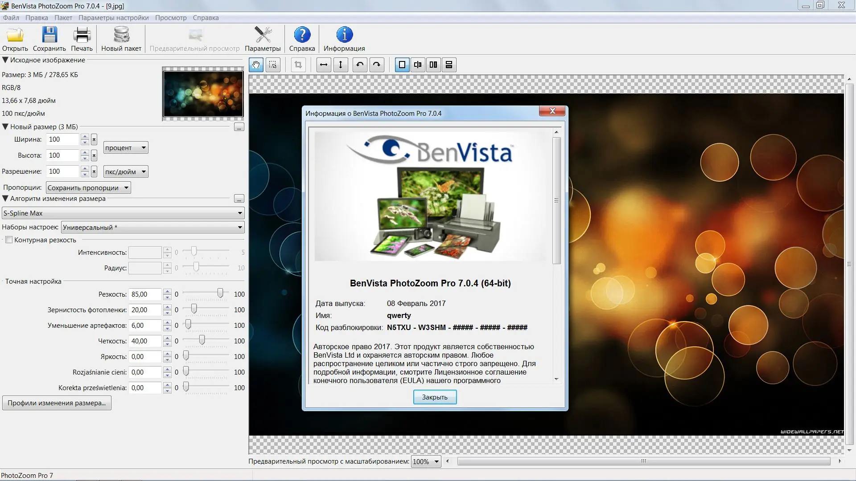
Task: Click the Резкость slider handle
Action: [x=220, y=293]
